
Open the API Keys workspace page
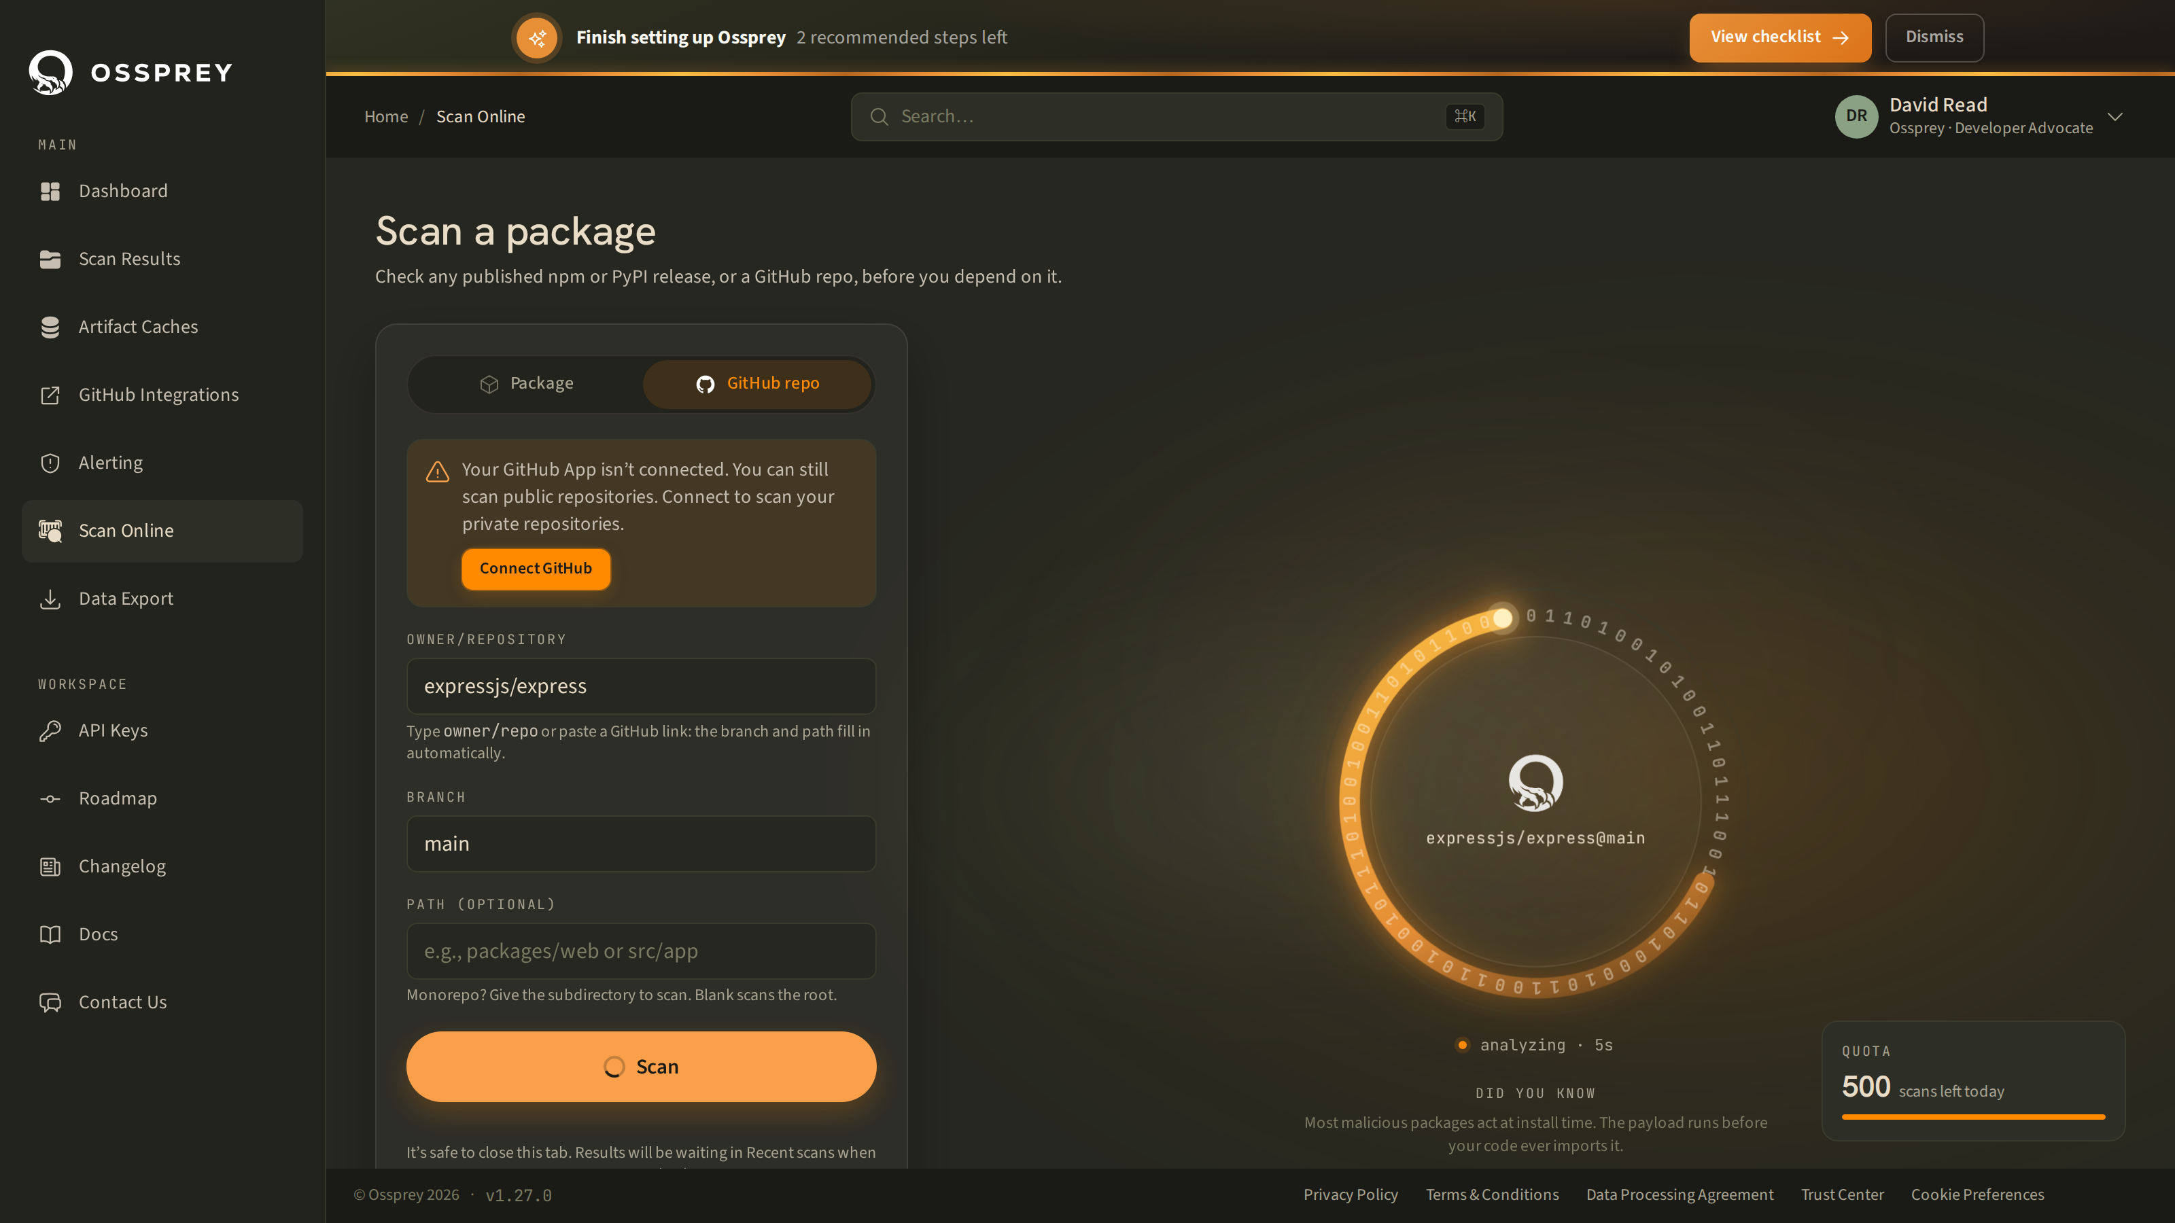(162, 731)
